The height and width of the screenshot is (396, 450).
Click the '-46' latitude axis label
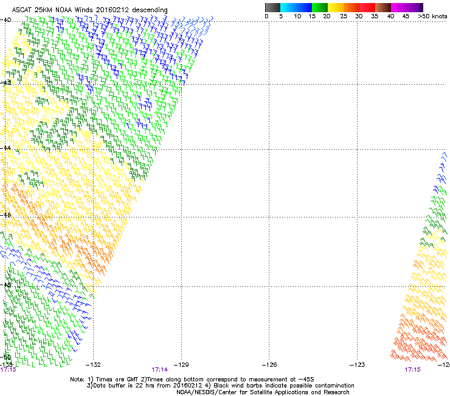[x=5, y=215]
